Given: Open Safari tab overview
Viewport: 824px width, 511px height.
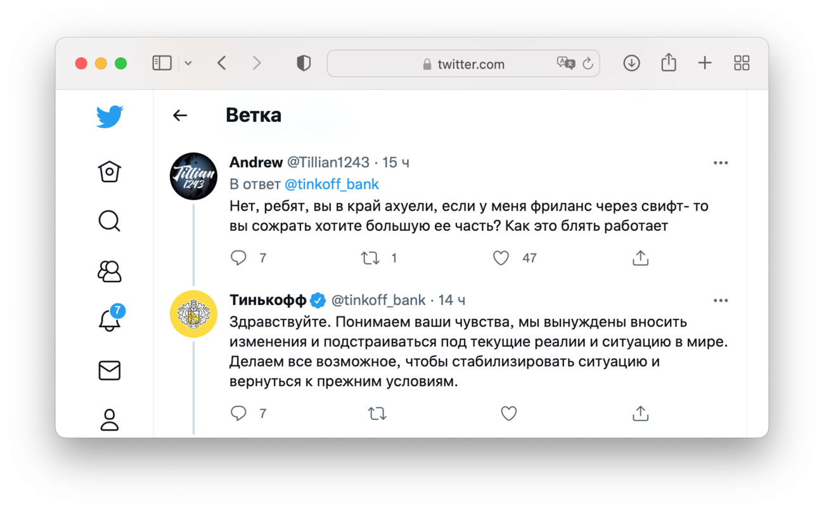Looking at the screenshot, I should click(741, 63).
